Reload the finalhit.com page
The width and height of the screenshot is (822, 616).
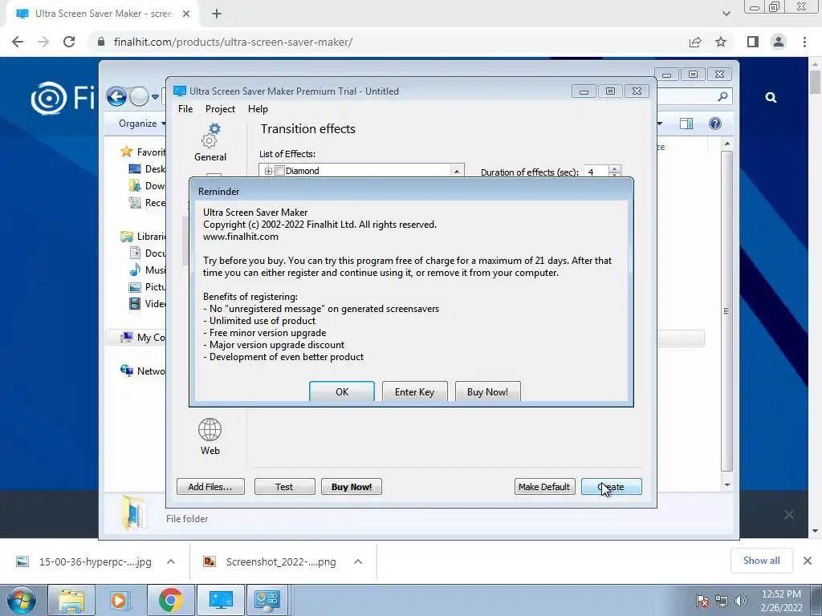pos(69,42)
